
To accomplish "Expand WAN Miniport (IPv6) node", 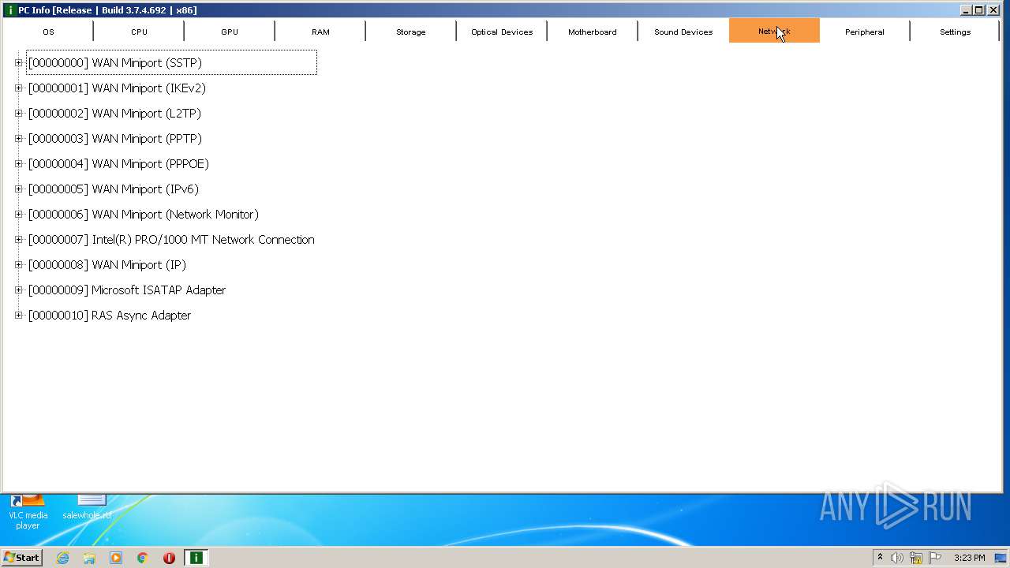I will 19,189.
